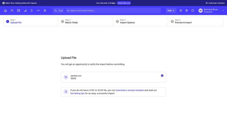This screenshot has width=227, height=122.
Task: Open the formatting tips link
Action: click(77, 93)
